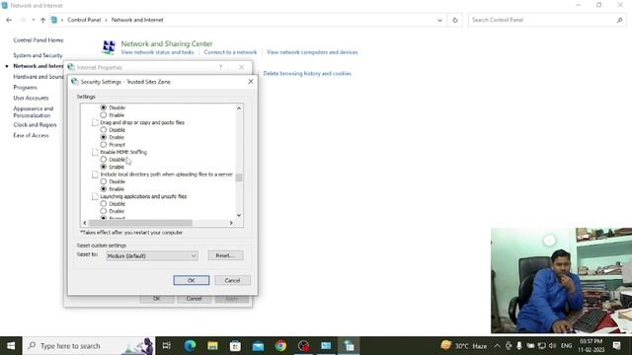This screenshot has height=355, width=632.
Task: Open Network and Sharing Center heading link
Action: click(x=167, y=43)
